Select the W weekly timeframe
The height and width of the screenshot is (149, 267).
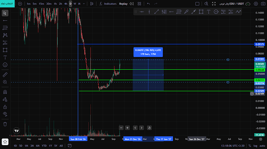click(x=75, y=4)
